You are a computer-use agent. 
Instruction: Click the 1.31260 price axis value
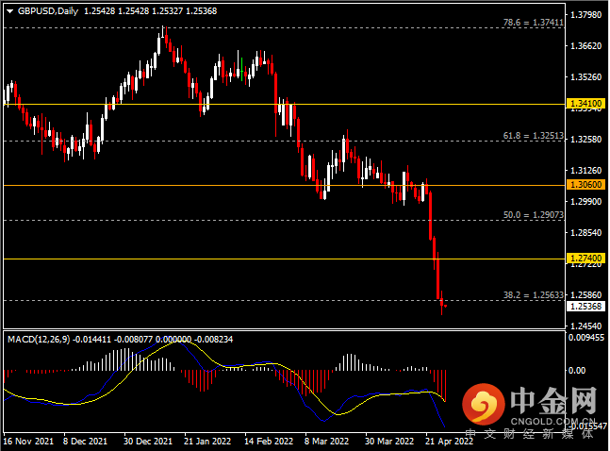(585, 170)
